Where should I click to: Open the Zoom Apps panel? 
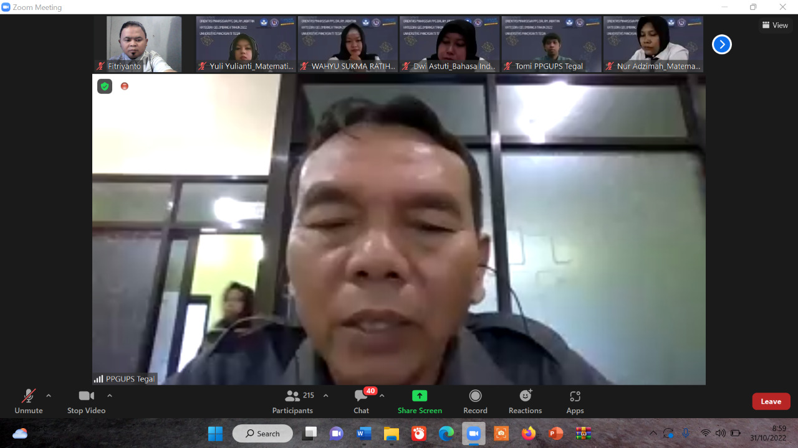tap(575, 401)
